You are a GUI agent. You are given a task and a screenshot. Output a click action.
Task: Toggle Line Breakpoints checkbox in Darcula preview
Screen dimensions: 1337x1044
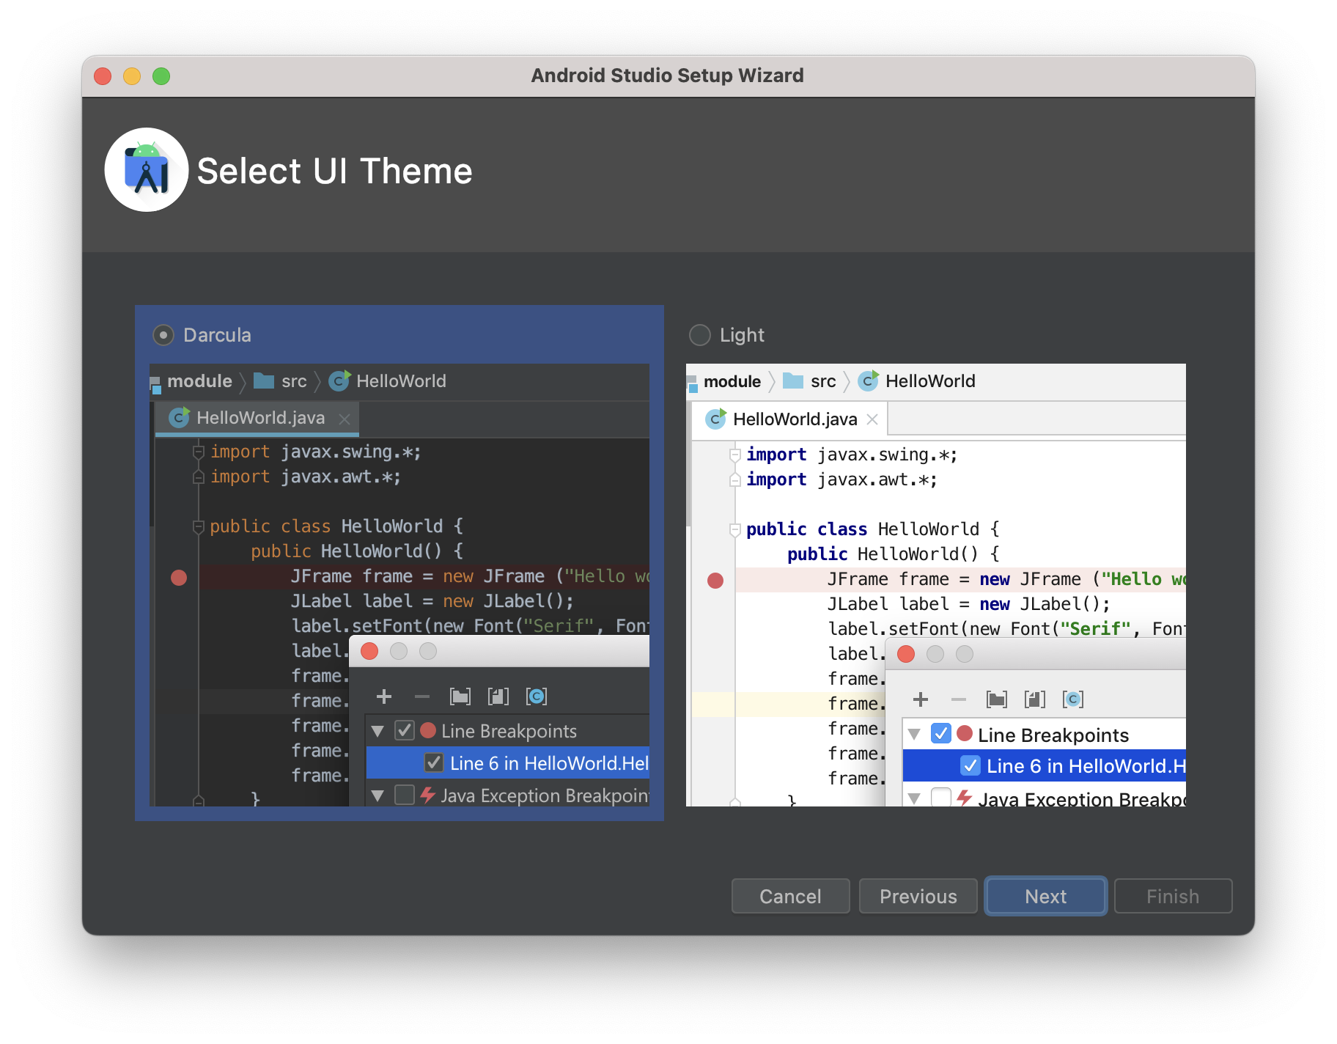[405, 730]
